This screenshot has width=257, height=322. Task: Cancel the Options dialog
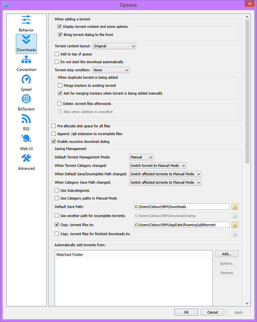click(212, 312)
